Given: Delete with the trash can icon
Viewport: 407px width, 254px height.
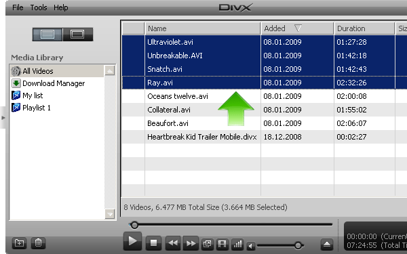Looking at the screenshot, I should click(38, 243).
